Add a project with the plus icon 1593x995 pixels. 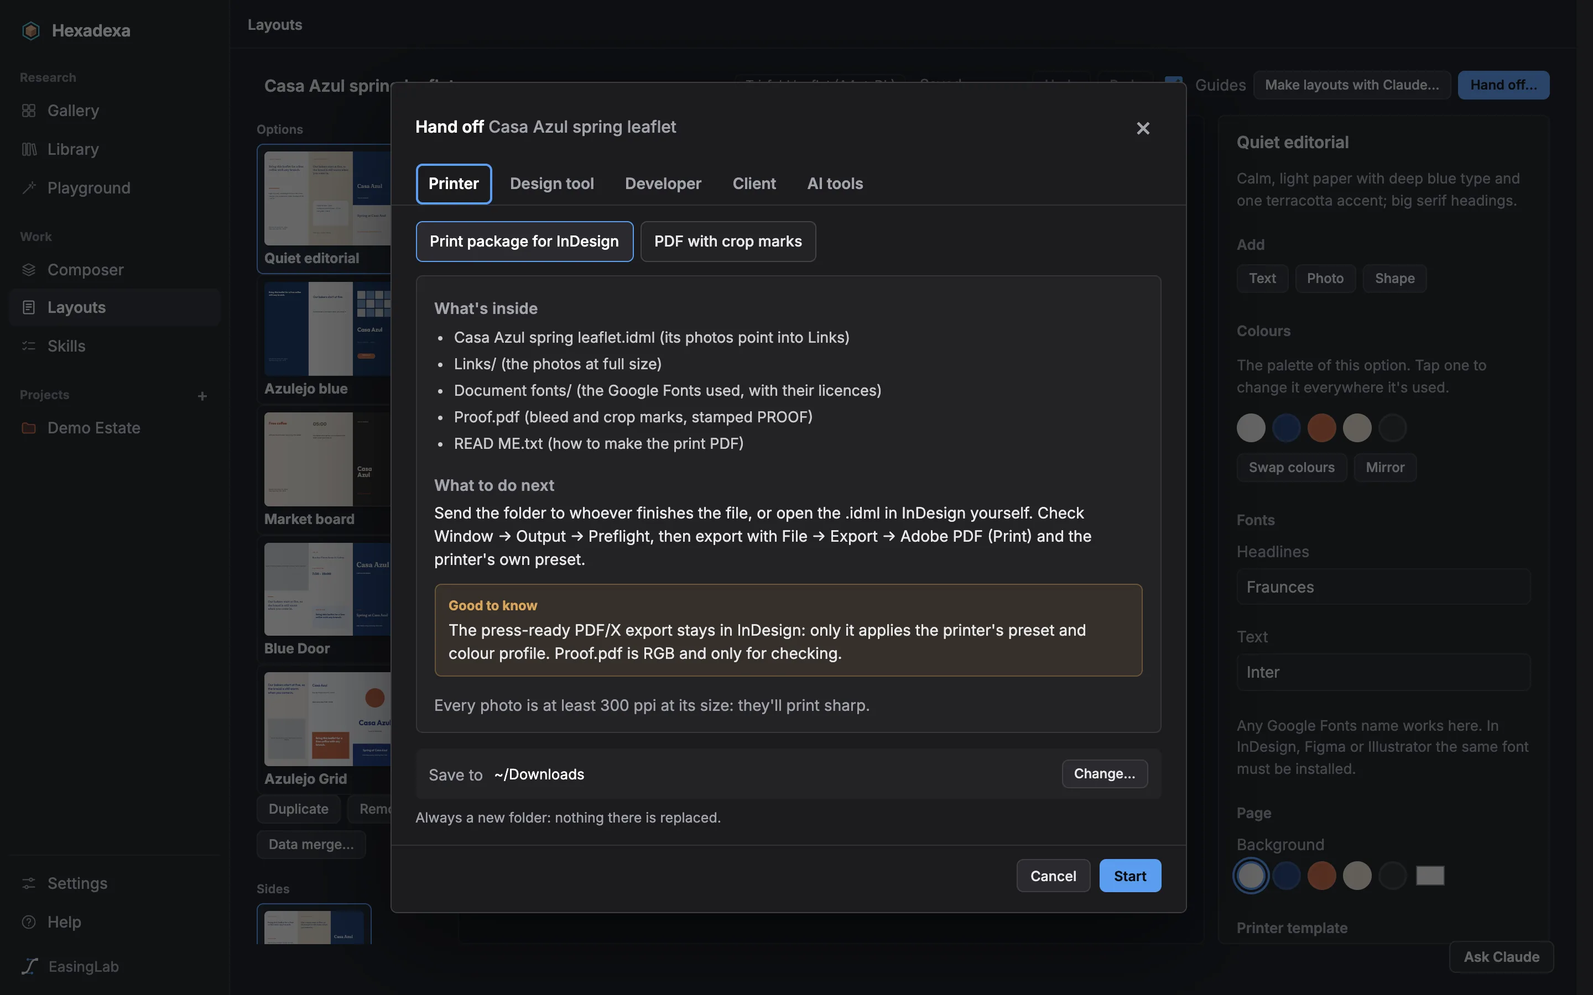pyautogui.click(x=202, y=396)
